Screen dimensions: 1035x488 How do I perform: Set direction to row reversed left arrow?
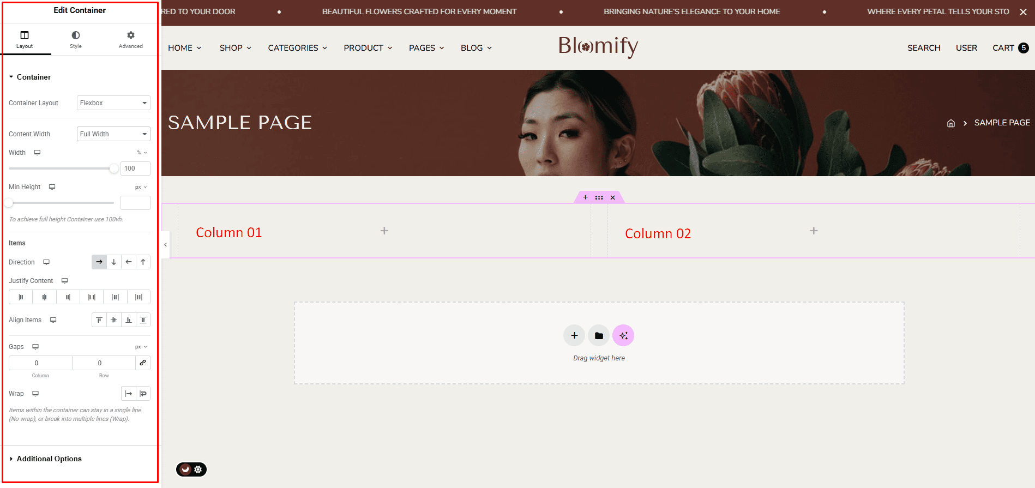[129, 262]
